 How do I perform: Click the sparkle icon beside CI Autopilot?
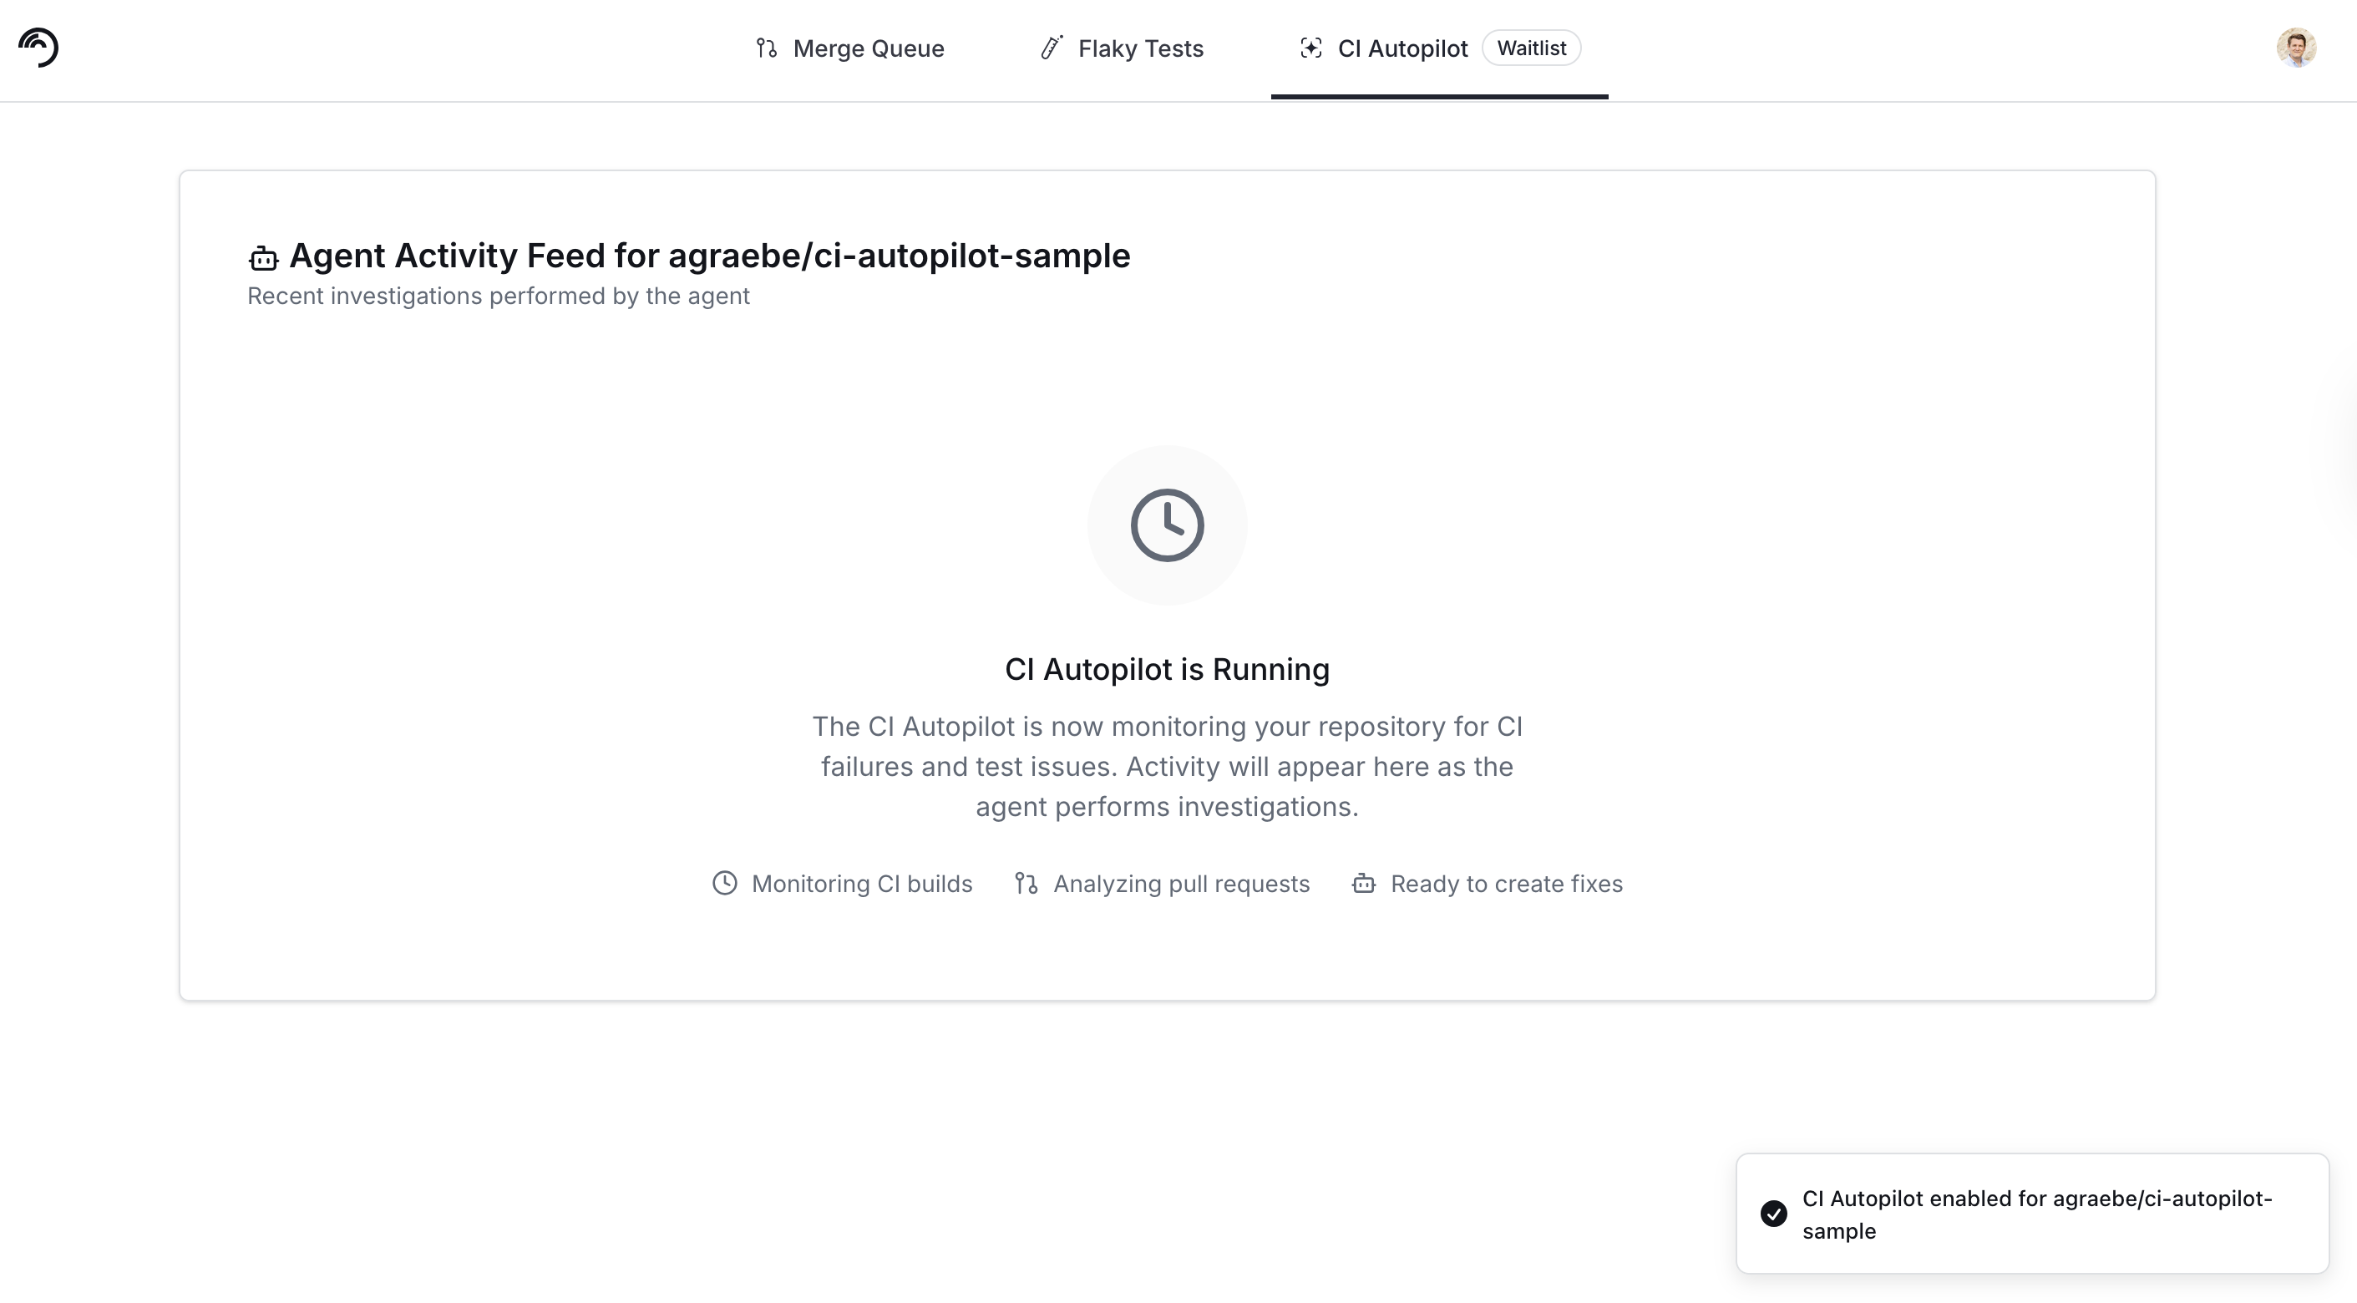[1311, 48]
